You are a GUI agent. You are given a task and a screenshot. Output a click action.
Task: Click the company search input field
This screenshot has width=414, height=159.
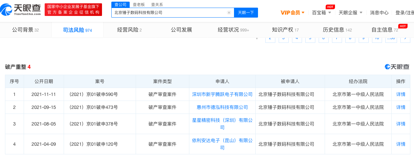click(169, 13)
